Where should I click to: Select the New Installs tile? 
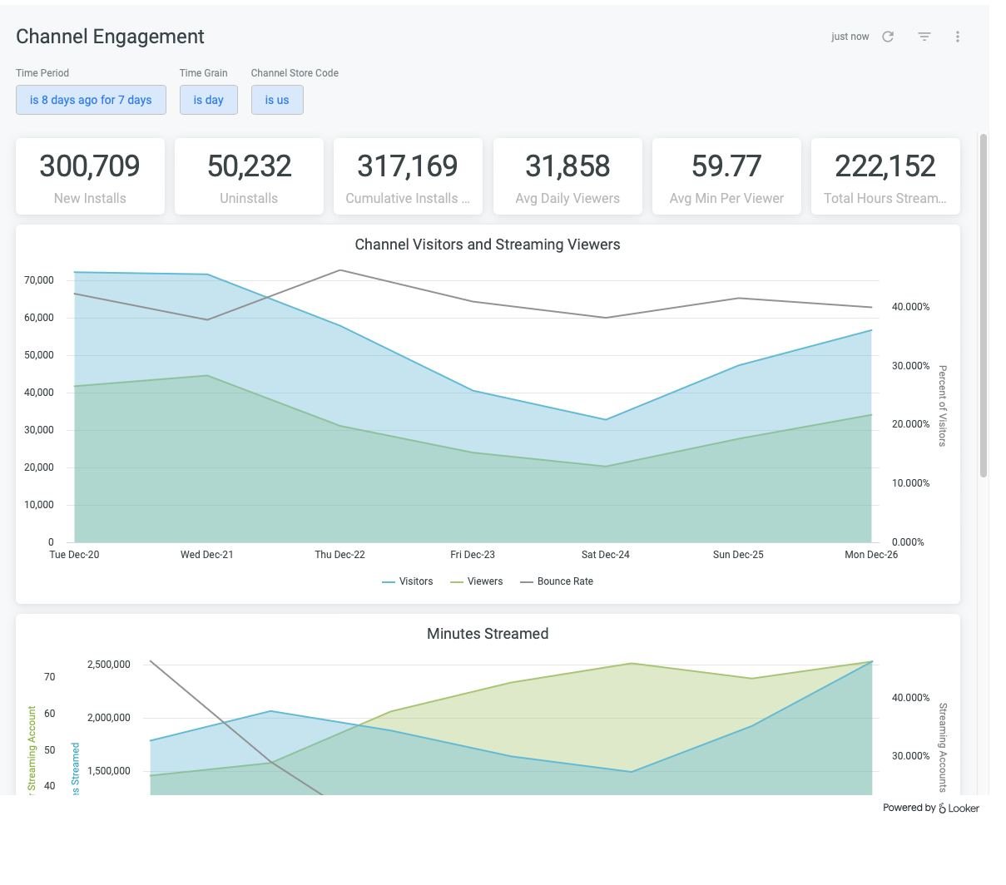click(90, 176)
